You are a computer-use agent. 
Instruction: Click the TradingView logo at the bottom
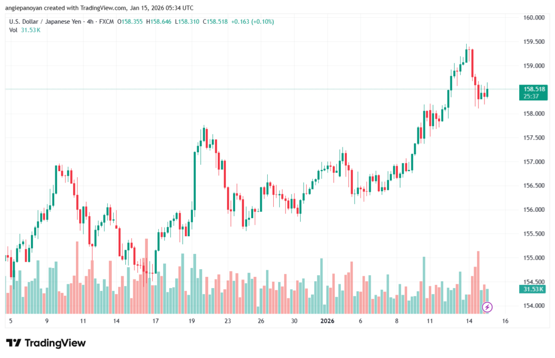tap(46, 343)
